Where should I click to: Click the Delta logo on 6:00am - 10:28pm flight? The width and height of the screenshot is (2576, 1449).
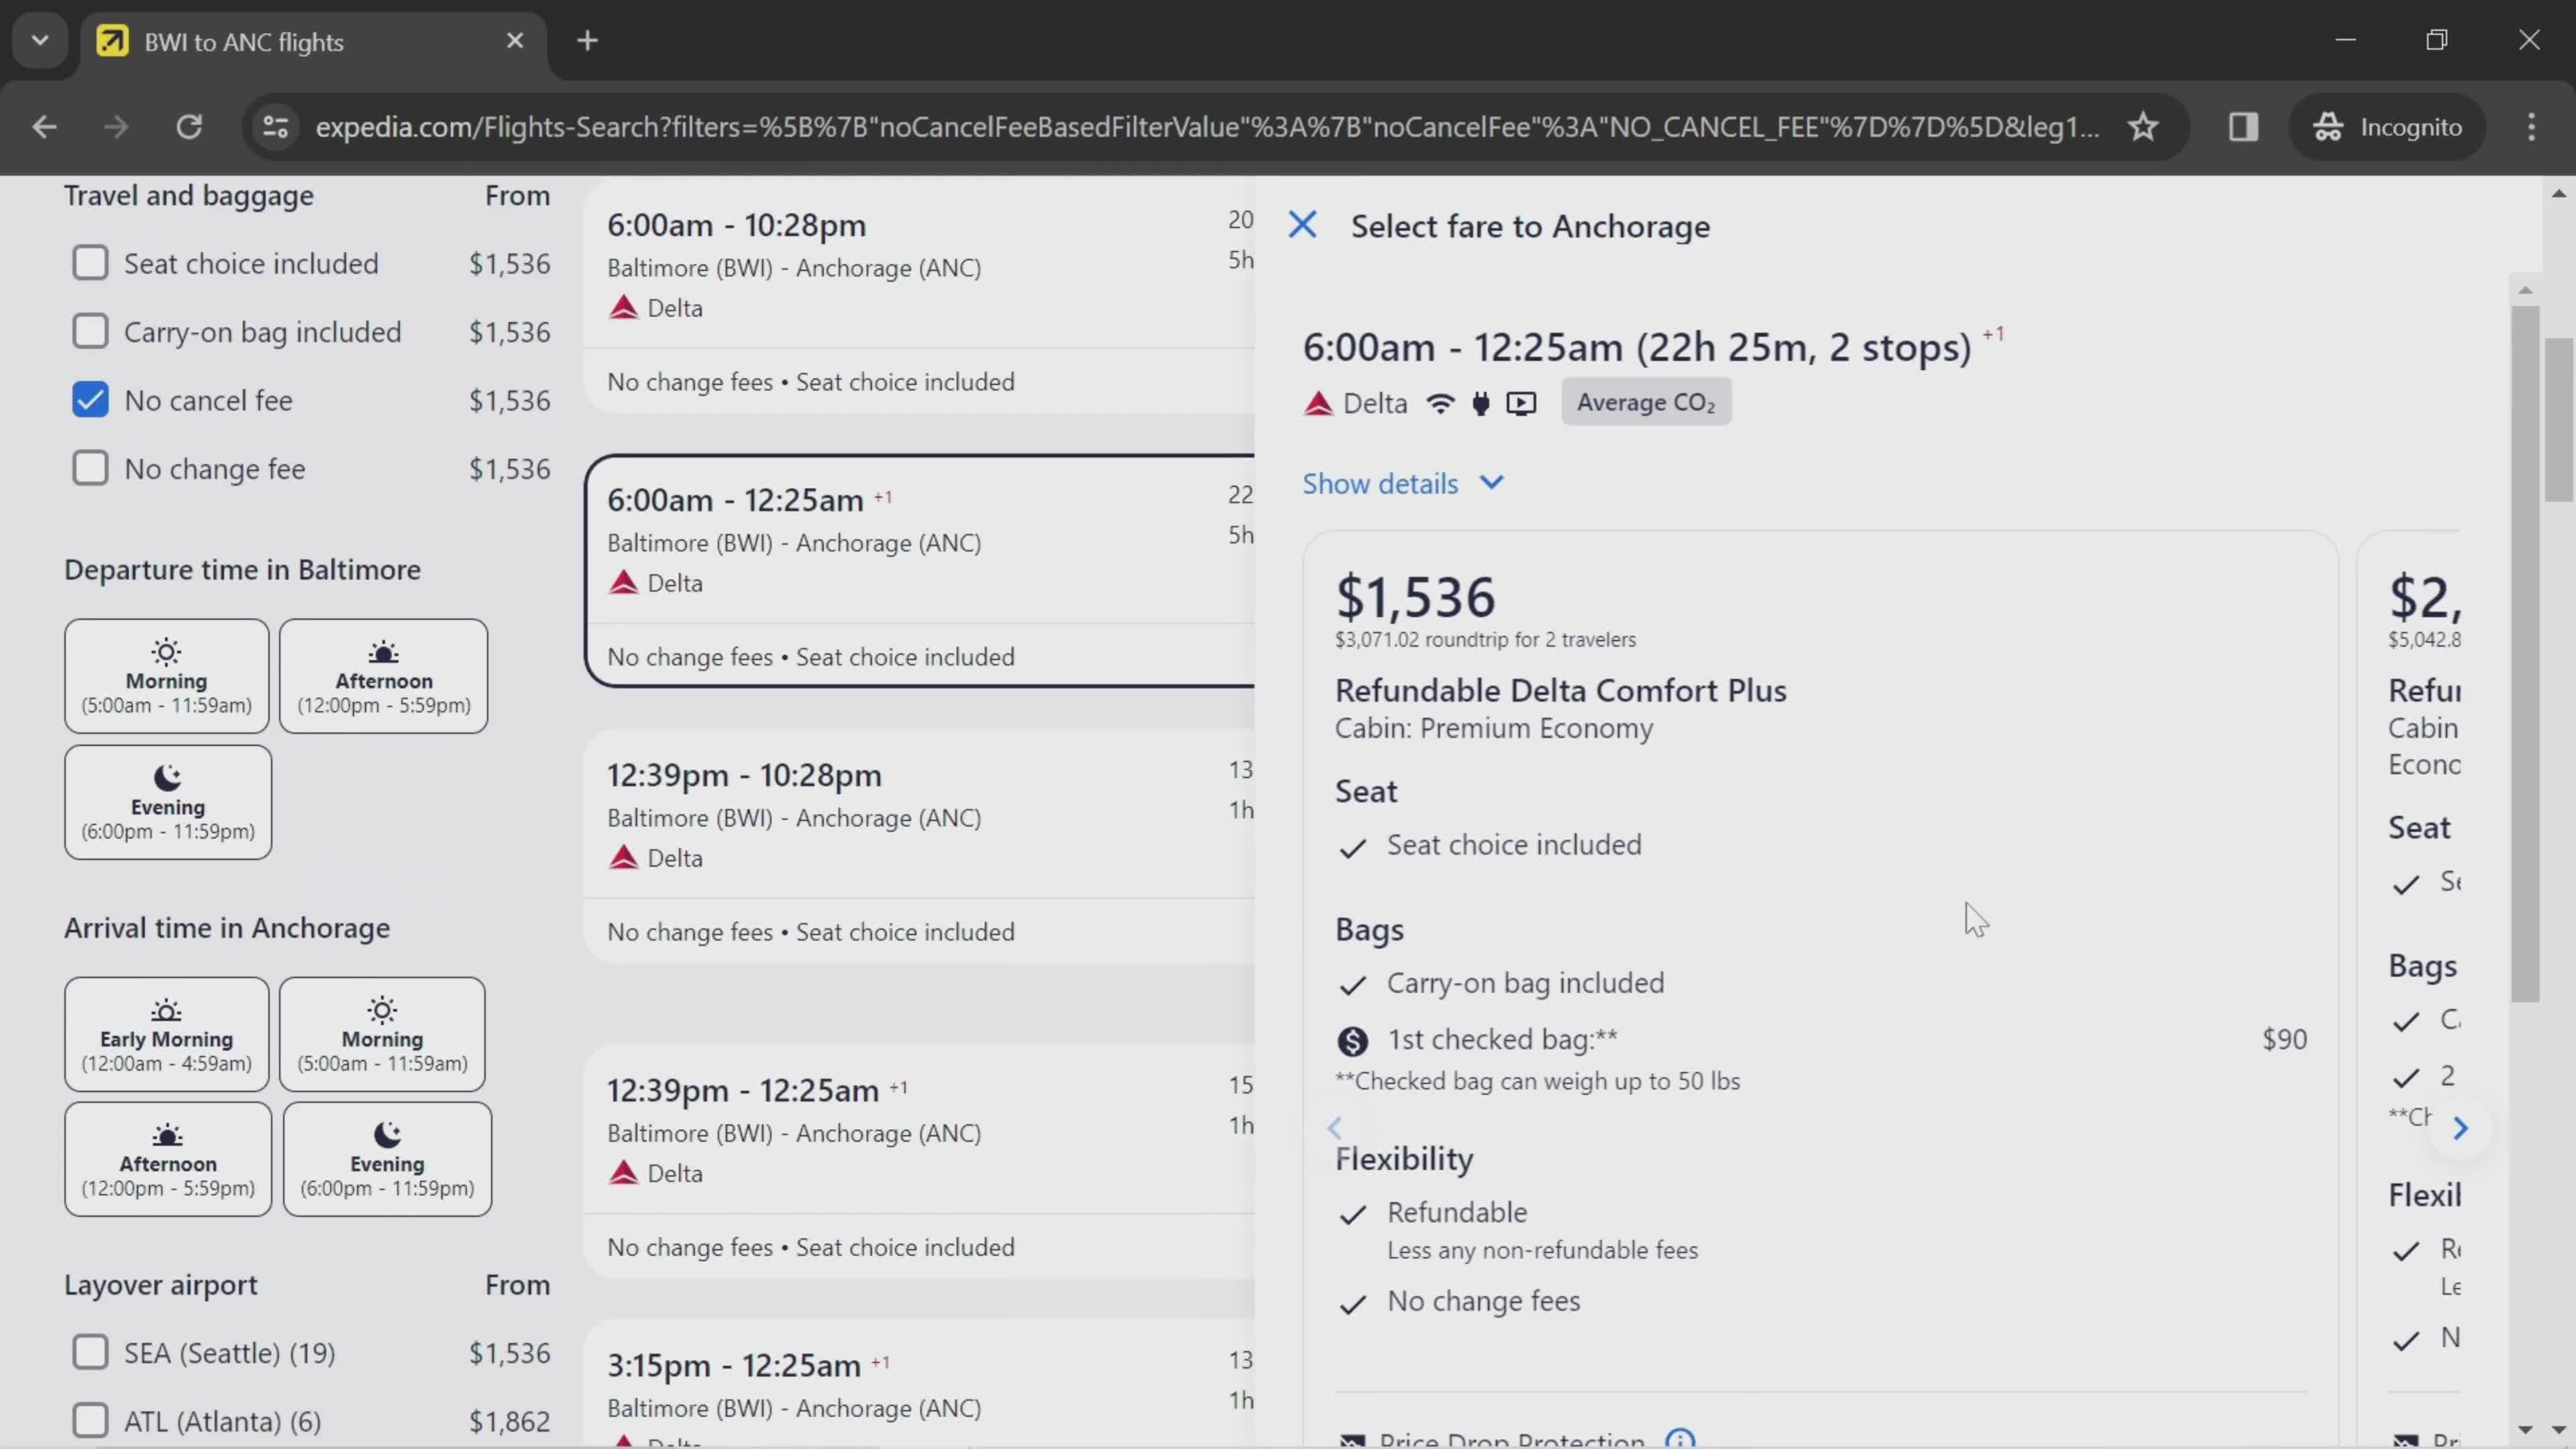pyautogui.click(x=623, y=307)
